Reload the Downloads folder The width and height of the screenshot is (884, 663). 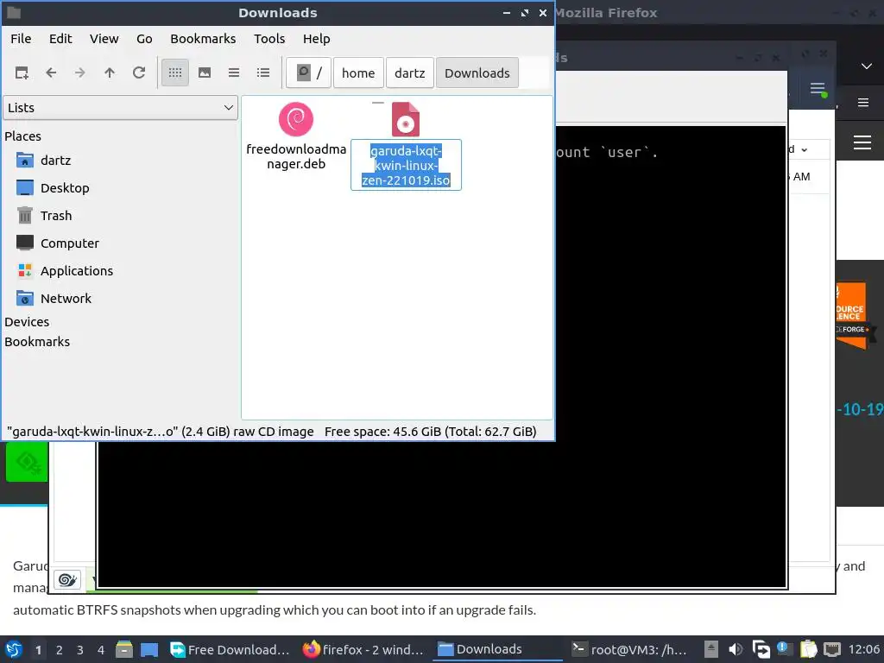point(139,73)
